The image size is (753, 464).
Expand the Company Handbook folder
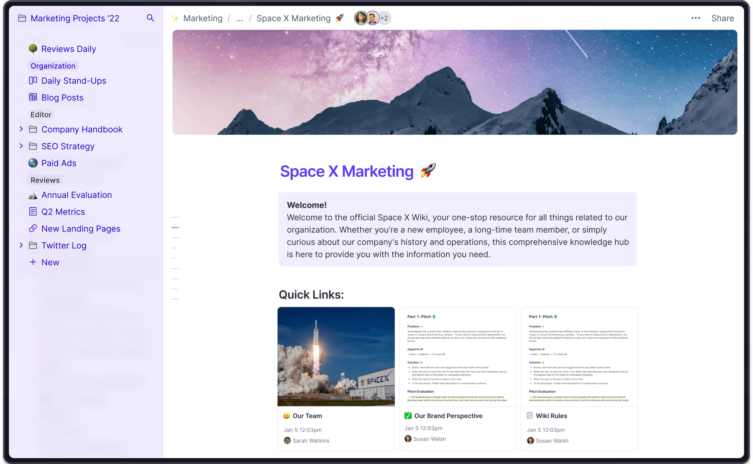21,129
